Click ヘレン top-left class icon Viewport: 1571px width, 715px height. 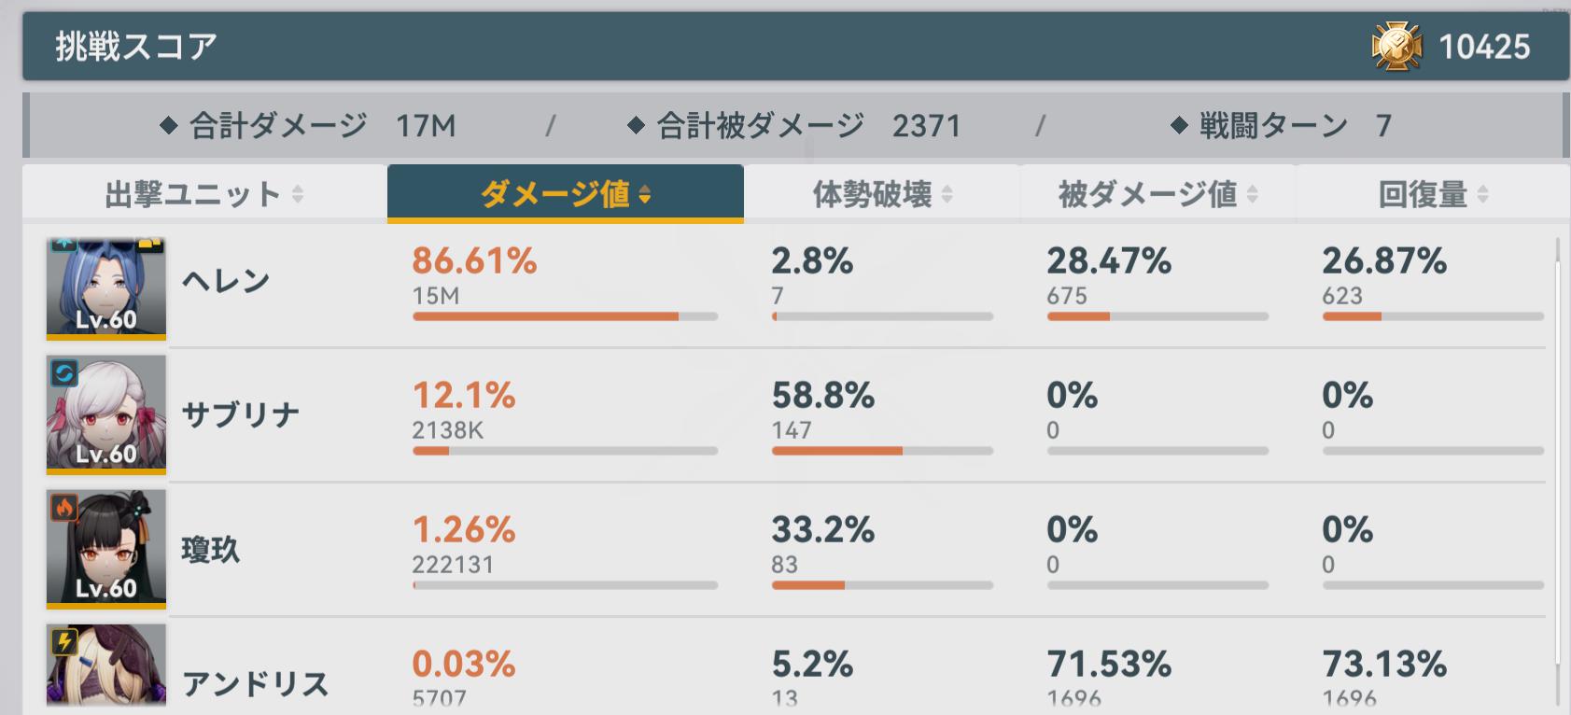pyautogui.click(x=63, y=244)
